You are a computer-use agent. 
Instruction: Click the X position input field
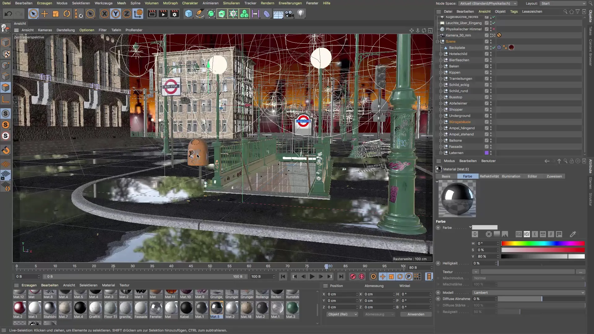(x=343, y=294)
